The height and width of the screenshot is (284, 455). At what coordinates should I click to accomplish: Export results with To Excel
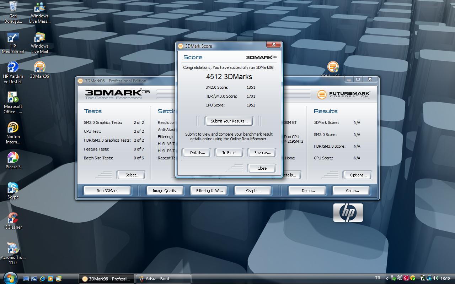point(229,153)
